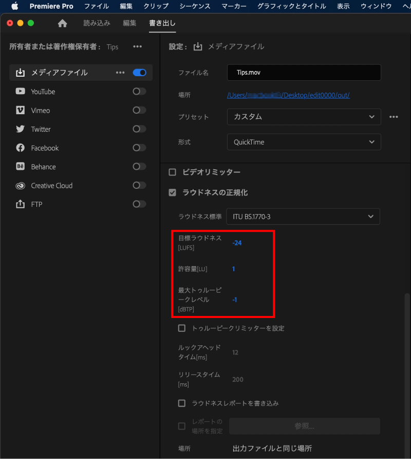The image size is (411, 459).
Task: Click the Twitter bird icon
Action: tap(20, 129)
